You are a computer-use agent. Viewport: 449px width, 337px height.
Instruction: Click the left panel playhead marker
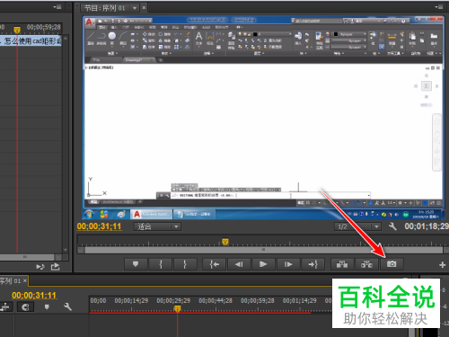click(17, 30)
